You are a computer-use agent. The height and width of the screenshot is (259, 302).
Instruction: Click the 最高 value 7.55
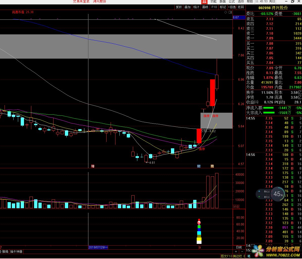pyautogui.click(x=298, y=73)
